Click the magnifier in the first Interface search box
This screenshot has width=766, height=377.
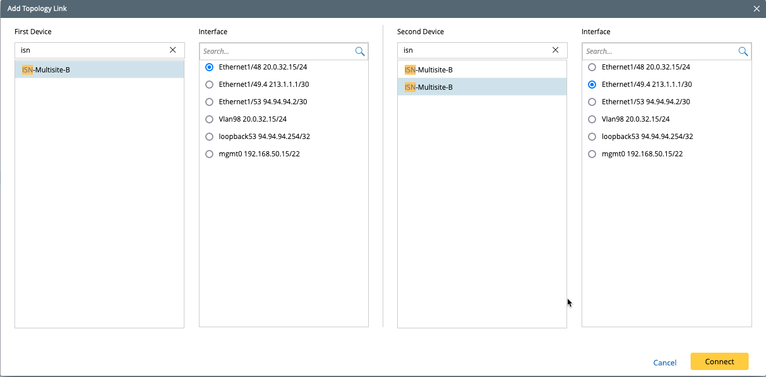[360, 51]
